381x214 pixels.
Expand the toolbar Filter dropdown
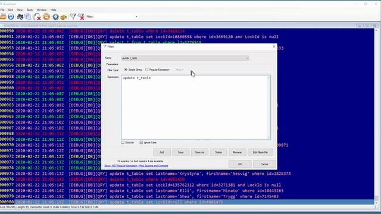[x=136, y=17]
